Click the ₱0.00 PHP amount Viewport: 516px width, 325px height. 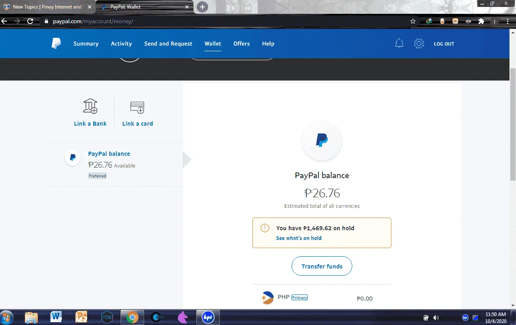point(364,299)
